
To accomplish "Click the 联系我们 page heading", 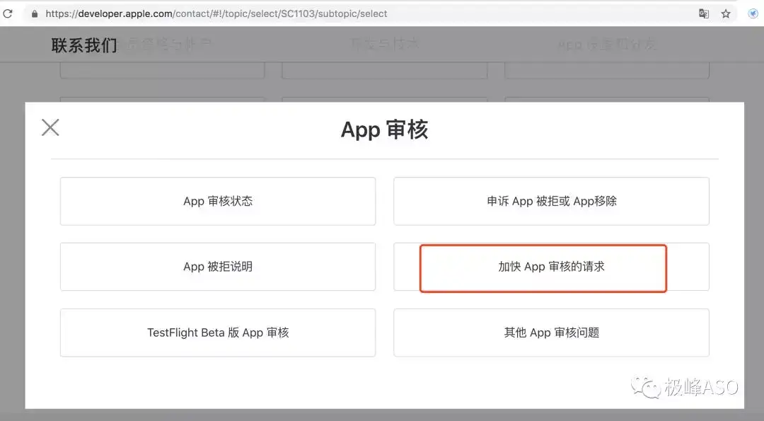I will coord(84,45).
